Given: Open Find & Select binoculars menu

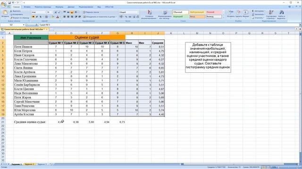Looking at the screenshot, I should click(x=281, y=15).
